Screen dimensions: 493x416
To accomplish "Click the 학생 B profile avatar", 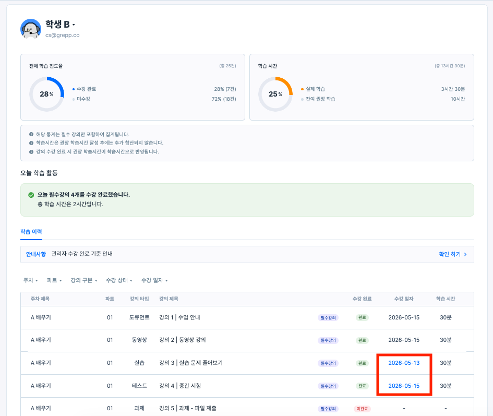I will [30, 29].
